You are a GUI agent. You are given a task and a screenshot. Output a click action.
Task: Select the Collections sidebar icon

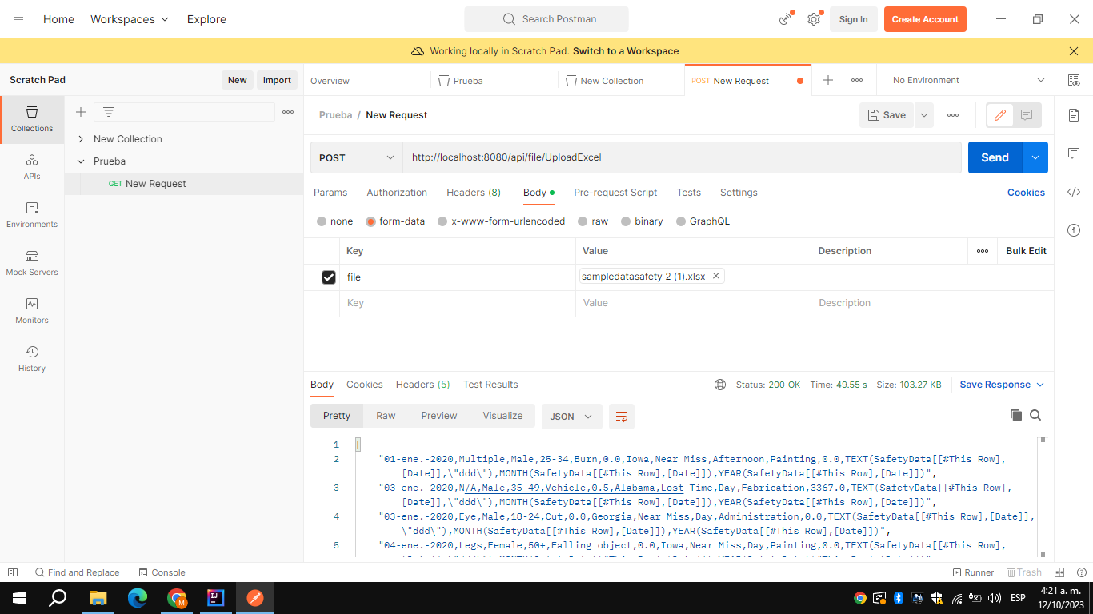31,119
